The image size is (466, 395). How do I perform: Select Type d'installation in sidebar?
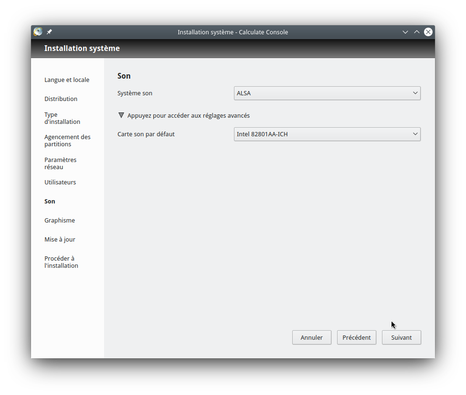tap(62, 118)
